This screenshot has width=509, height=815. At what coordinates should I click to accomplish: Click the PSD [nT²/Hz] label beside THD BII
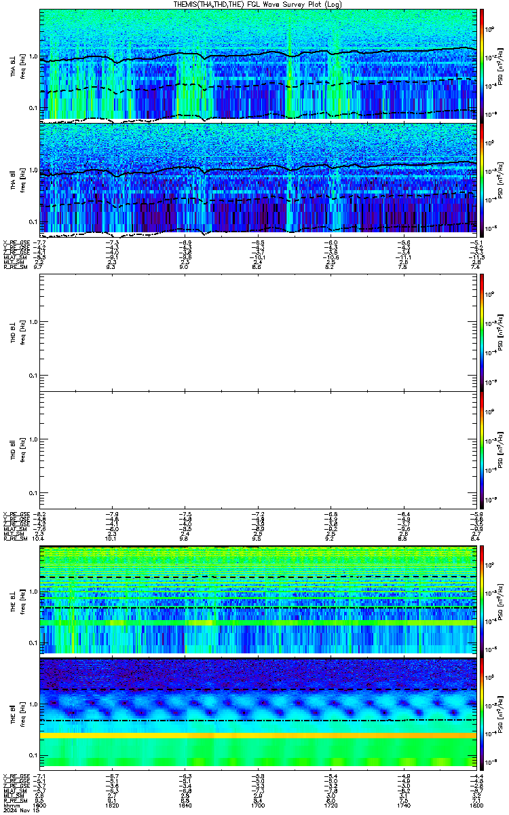[502, 450]
